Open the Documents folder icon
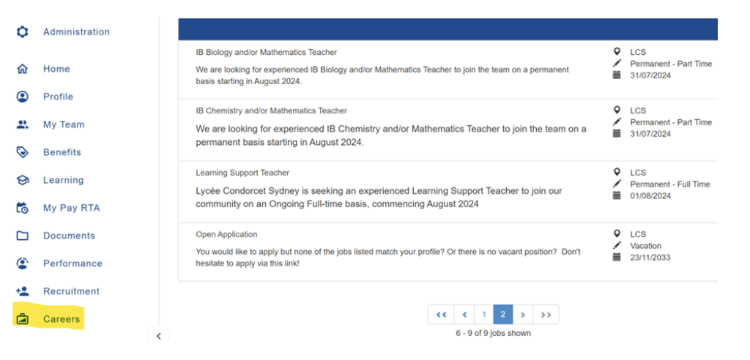This screenshot has width=750, height=360. [22, 236]
